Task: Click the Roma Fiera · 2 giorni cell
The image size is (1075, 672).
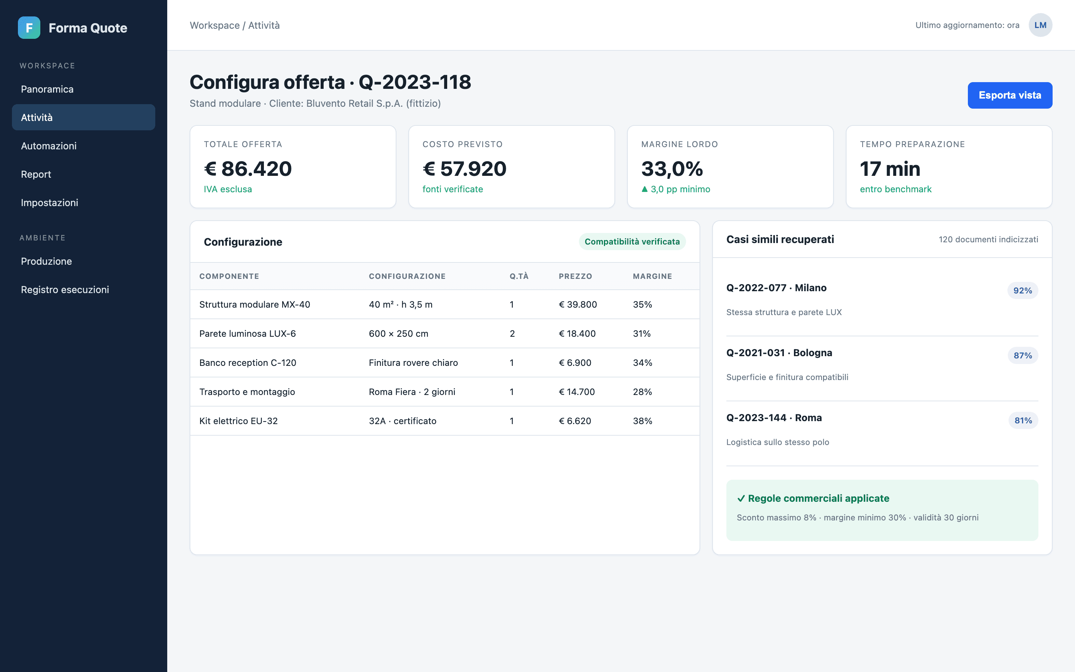Action: point(412,392)
